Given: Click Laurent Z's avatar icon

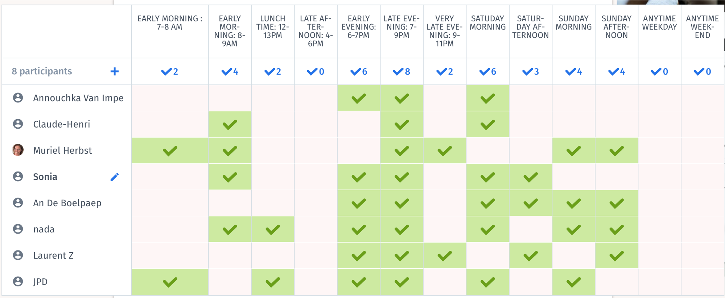Looking at the screenshot, I should 18,255.
